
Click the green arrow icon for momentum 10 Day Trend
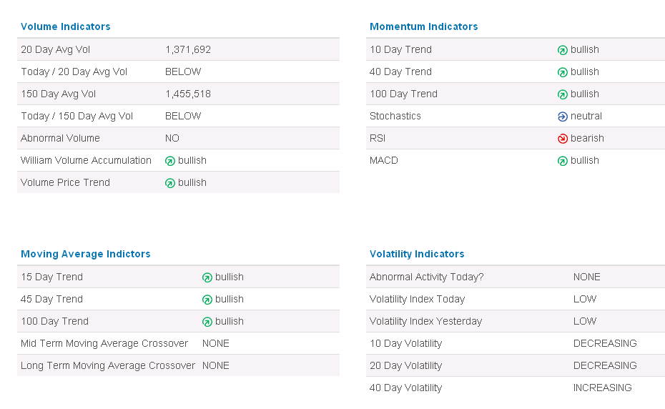pyautogui.click(x=562, y=50)
